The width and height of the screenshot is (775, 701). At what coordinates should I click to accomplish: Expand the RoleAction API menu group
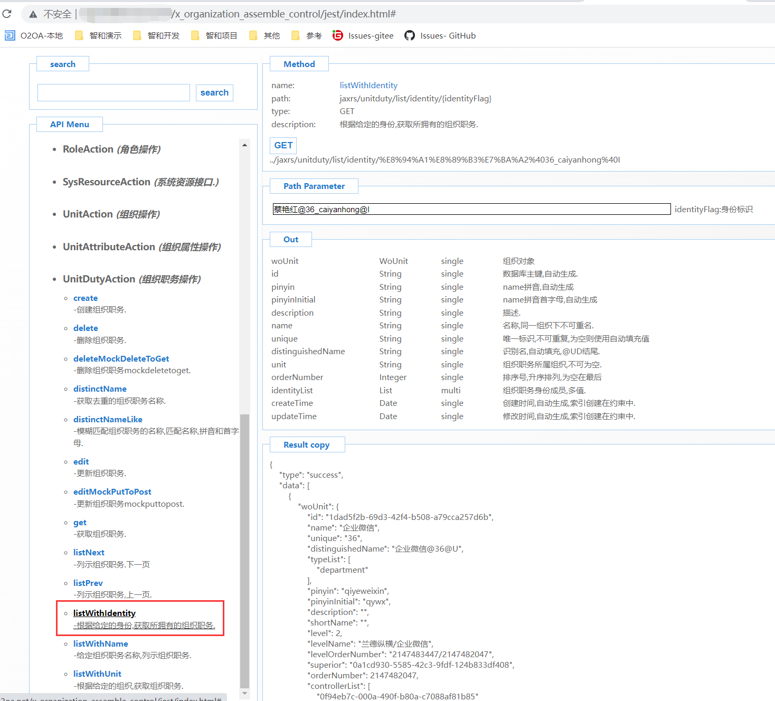111,149
